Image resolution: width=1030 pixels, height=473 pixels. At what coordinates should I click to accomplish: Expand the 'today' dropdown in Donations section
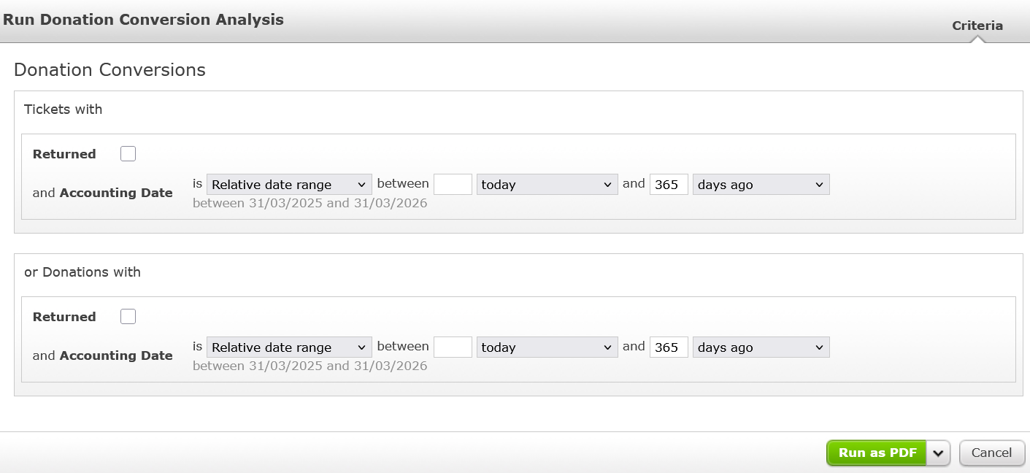(x=547, y=347)
